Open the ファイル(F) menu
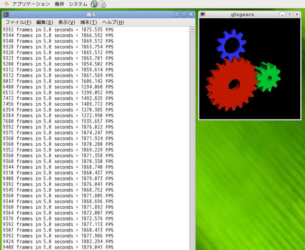This screenshot has width=305, height=250. tap(18, 22)
